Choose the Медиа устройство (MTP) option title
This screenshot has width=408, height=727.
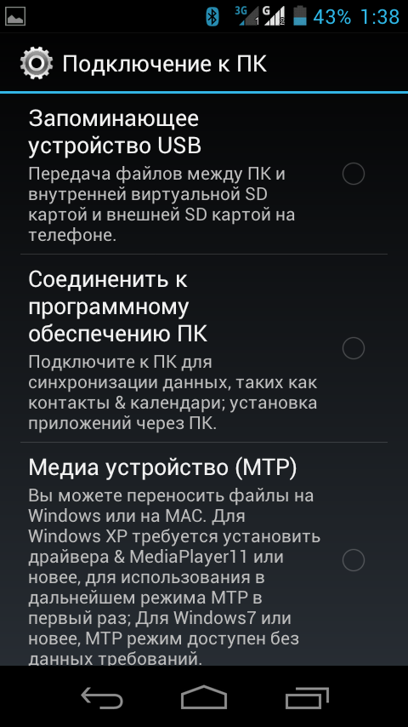[x=162, y=468]
